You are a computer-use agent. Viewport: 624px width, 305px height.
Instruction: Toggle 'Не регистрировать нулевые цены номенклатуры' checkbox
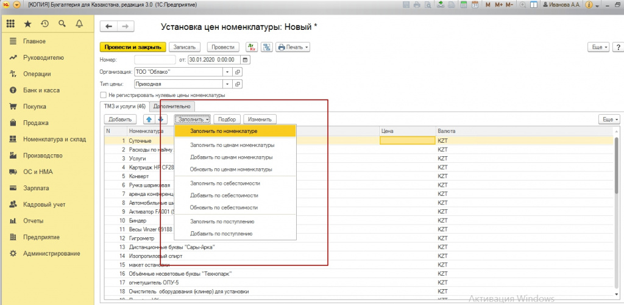click(x=104, y=95)
